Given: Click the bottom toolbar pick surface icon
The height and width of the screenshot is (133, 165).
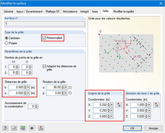Looking at the screenshot, I should pyautogui.click(x=41, y=128).
